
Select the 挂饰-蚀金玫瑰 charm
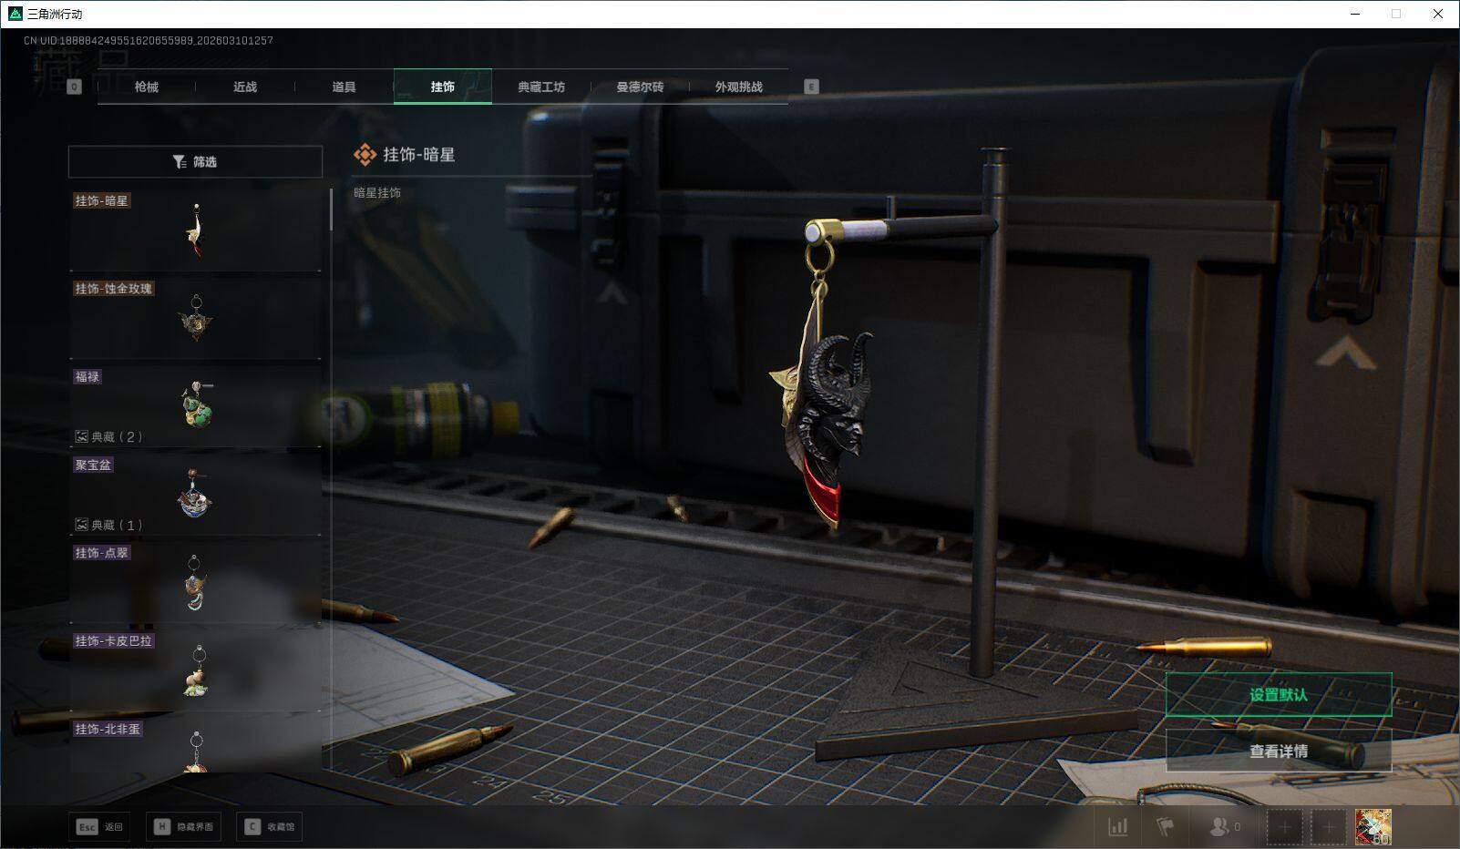pos(196,317)
